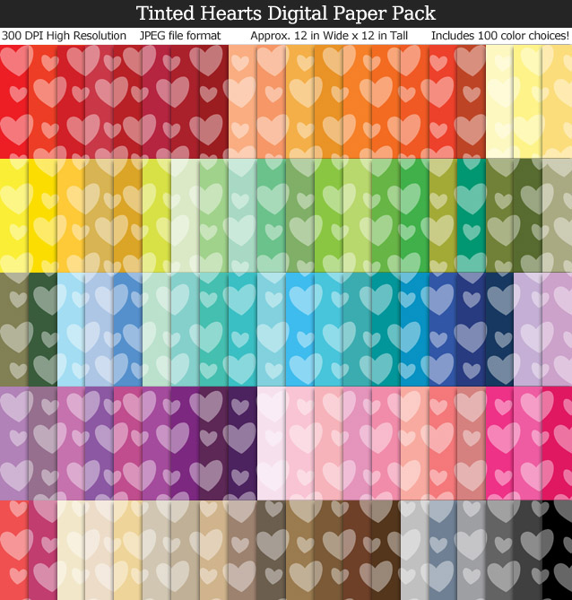
Task: Click 'Includes 100 color choices!' text
Action: tap(500, 36)
